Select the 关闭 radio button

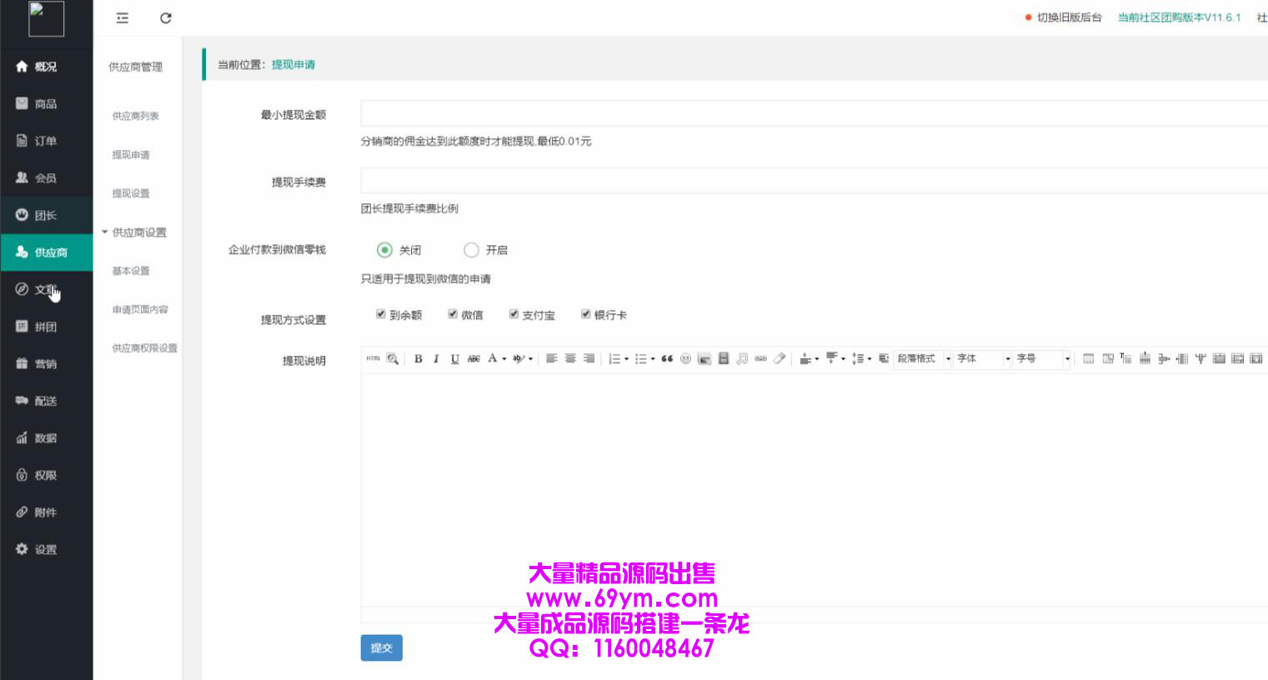coord(384,250)
